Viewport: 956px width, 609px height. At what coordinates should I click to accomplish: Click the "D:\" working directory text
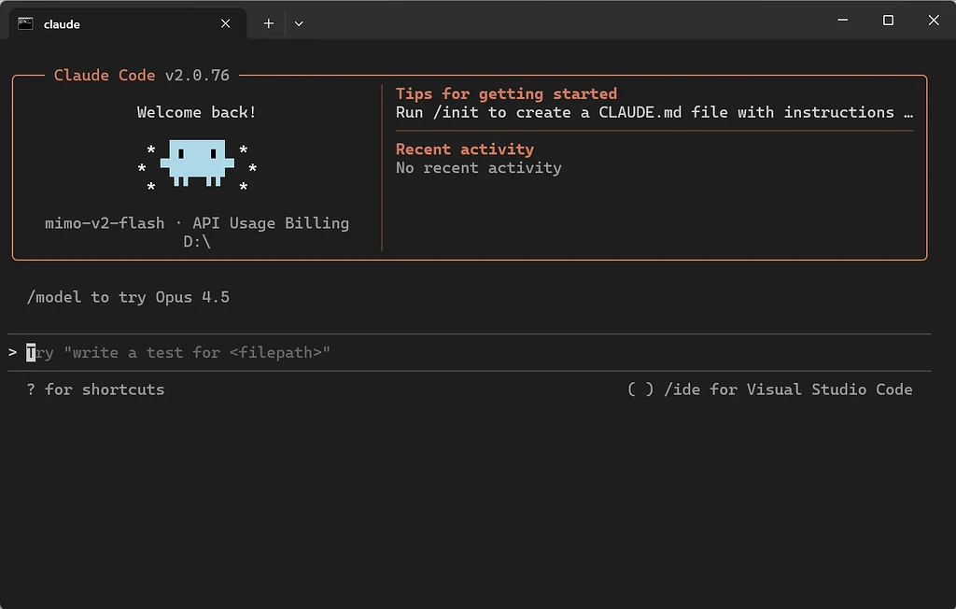tap(197, 242)
